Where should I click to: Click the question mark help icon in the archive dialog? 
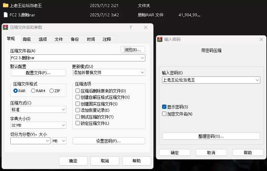coord(131,27)
